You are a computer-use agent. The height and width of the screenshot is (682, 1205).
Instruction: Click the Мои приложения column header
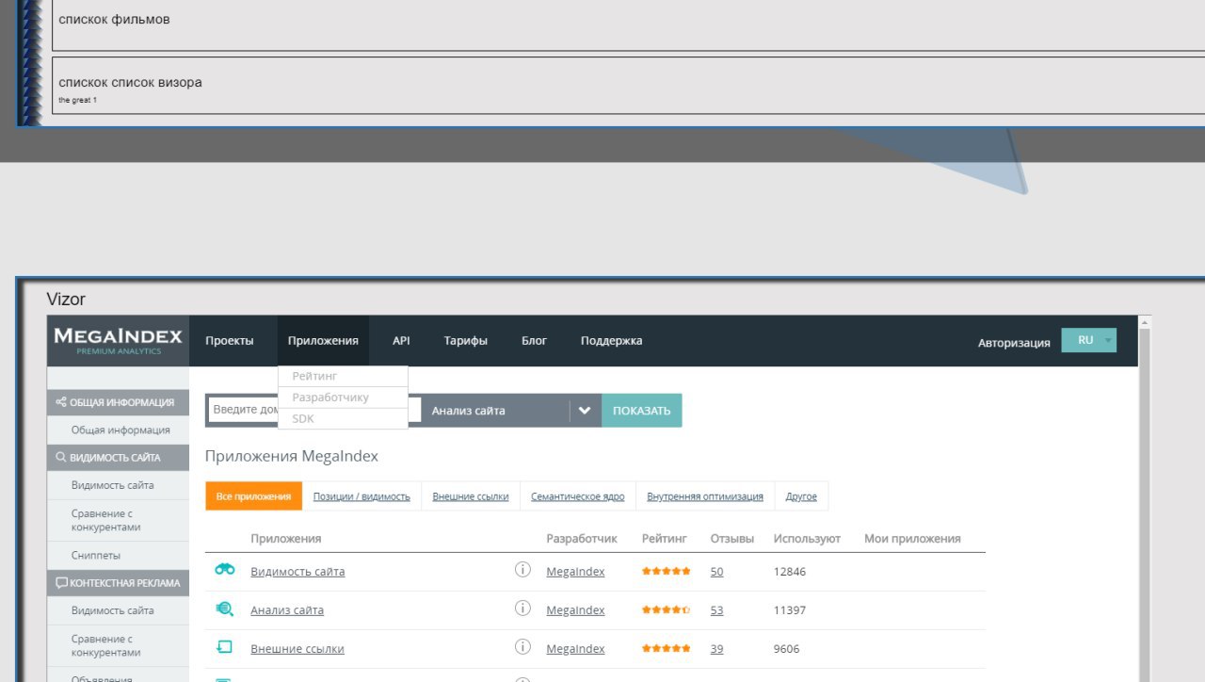pos(912,539)
